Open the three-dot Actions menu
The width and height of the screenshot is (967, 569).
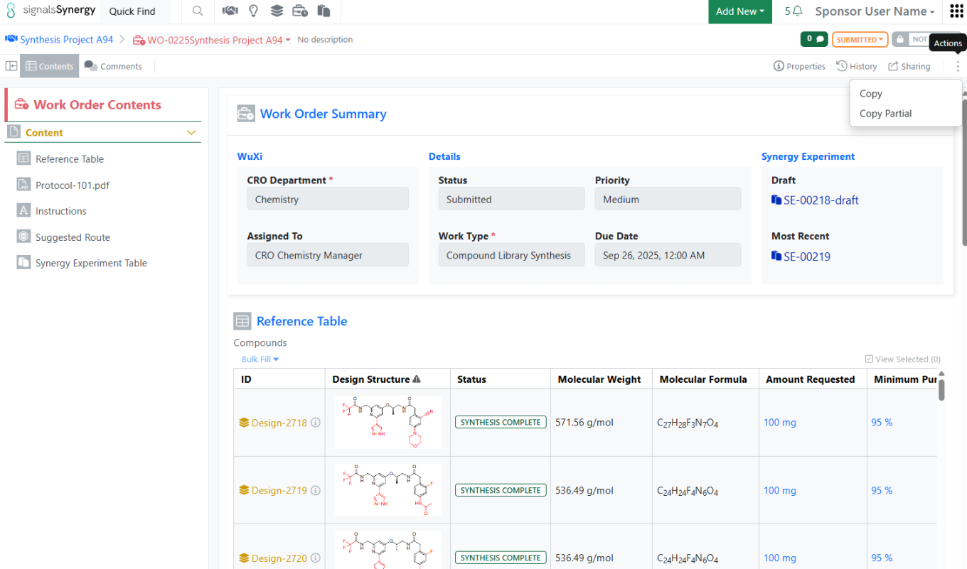[958, 66]
